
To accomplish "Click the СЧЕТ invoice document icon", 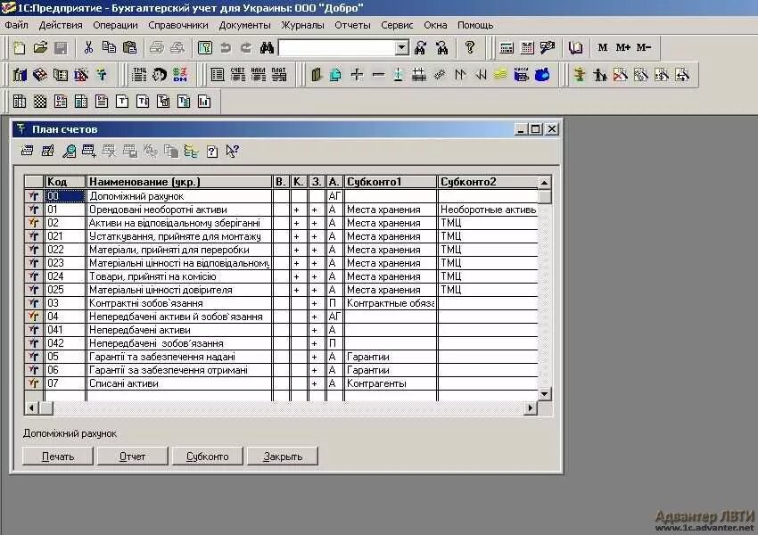I will (x=237, y=74).
